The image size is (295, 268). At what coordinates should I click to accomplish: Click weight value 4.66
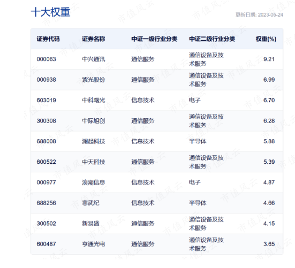269,203
